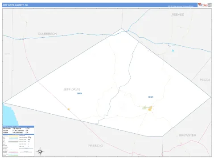This screenshot has width=214, height=160.
Task: Click the blue ZIP code under JEFF DAVIS
Action: click(x=79, y=93)
